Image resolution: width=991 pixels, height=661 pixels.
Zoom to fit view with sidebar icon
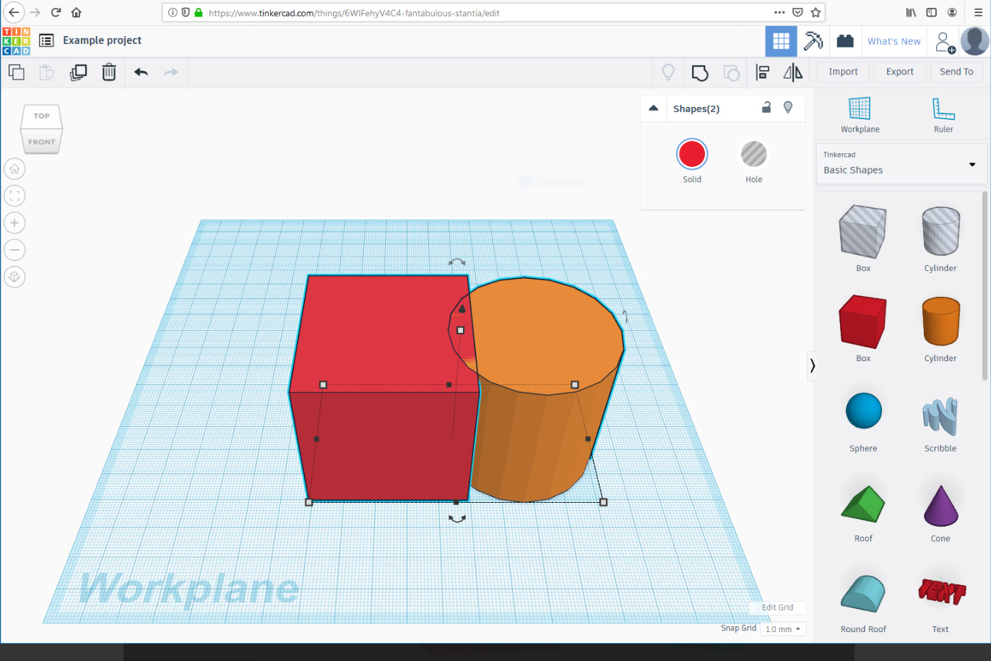coord(14,196)
